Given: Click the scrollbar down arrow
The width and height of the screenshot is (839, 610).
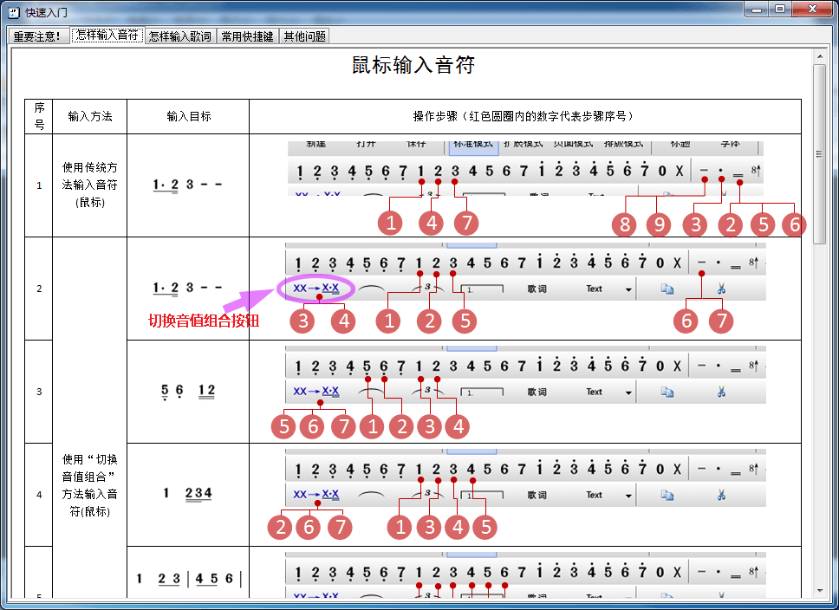Looking at the screenshot, I should [x=820, y=594].
